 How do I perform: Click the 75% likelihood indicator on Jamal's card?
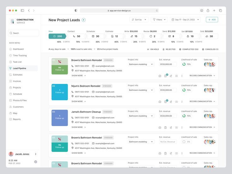click(x=186, y=116)
